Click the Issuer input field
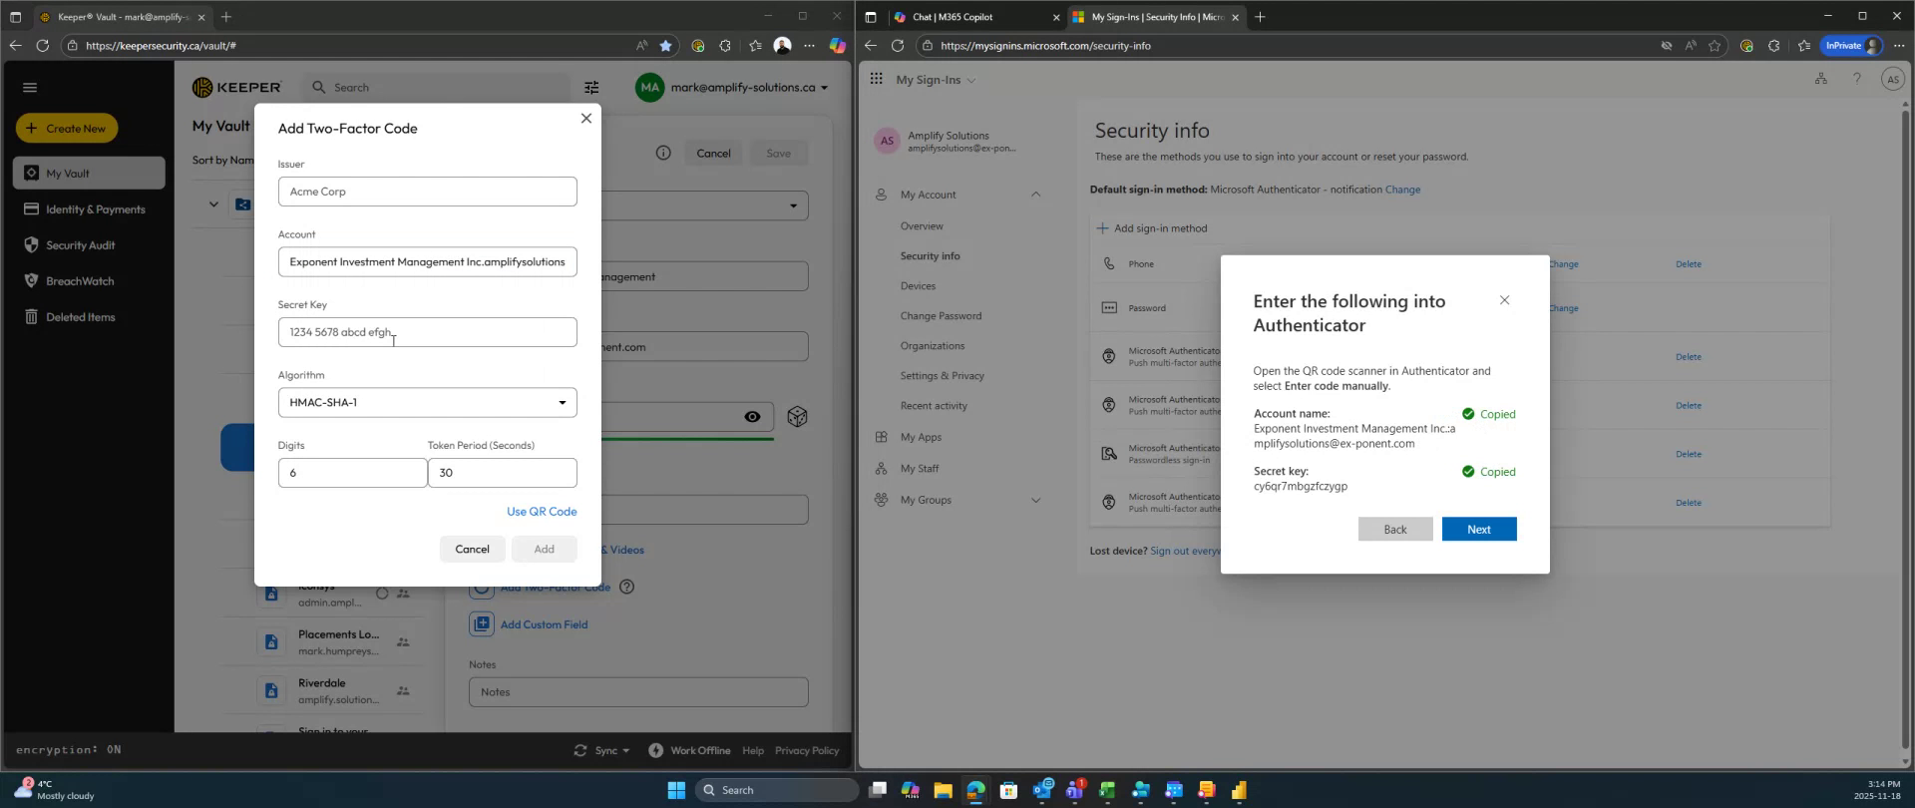This screenshot has width=1915, height=808. (427, 192)
